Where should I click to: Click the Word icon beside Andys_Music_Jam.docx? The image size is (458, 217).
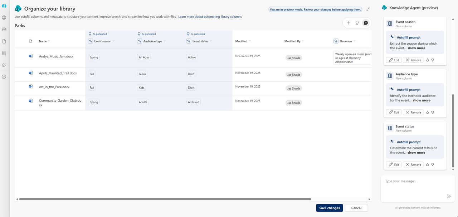coord(31,56)
